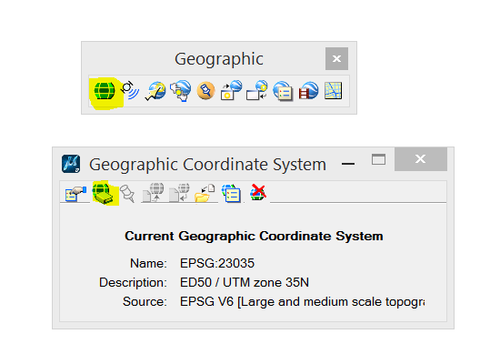
Task: Click the Capture Google Earth Image icon
Action: [x=181, y=91]
